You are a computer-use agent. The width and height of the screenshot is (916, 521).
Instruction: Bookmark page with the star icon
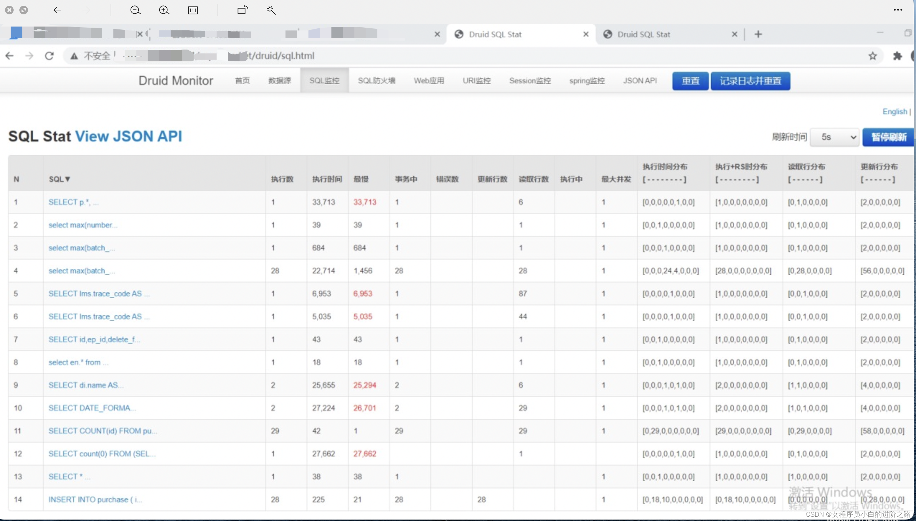[873, 56]
